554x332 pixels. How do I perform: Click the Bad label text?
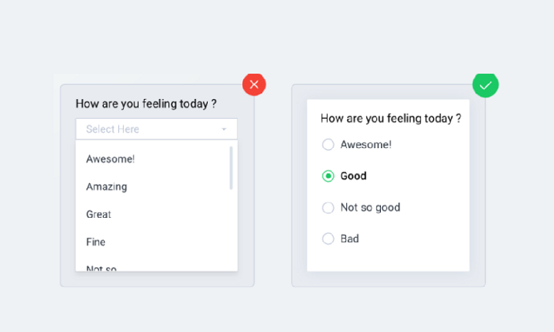350,239
